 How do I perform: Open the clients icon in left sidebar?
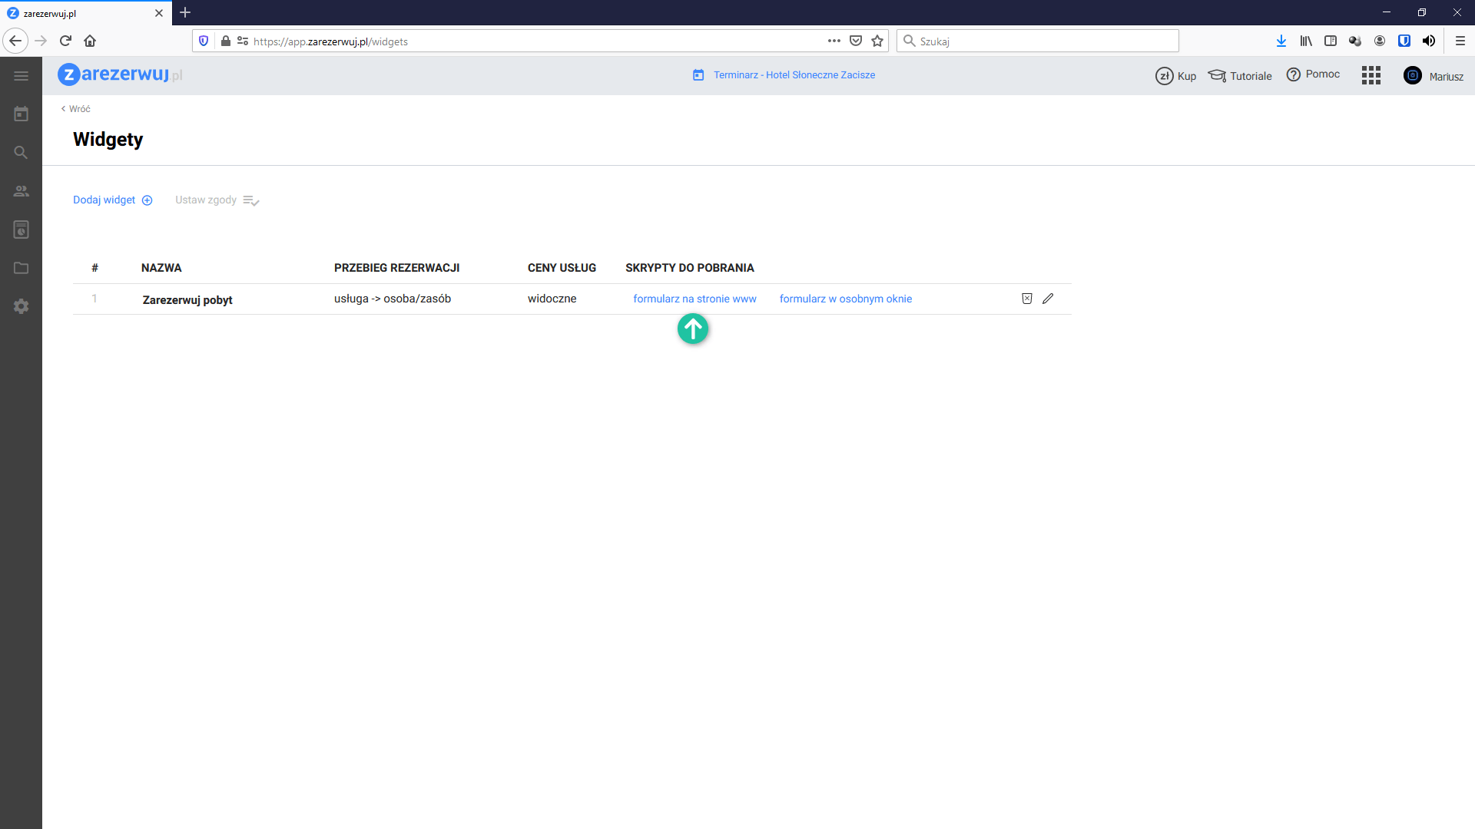click(x=21, y=191)
